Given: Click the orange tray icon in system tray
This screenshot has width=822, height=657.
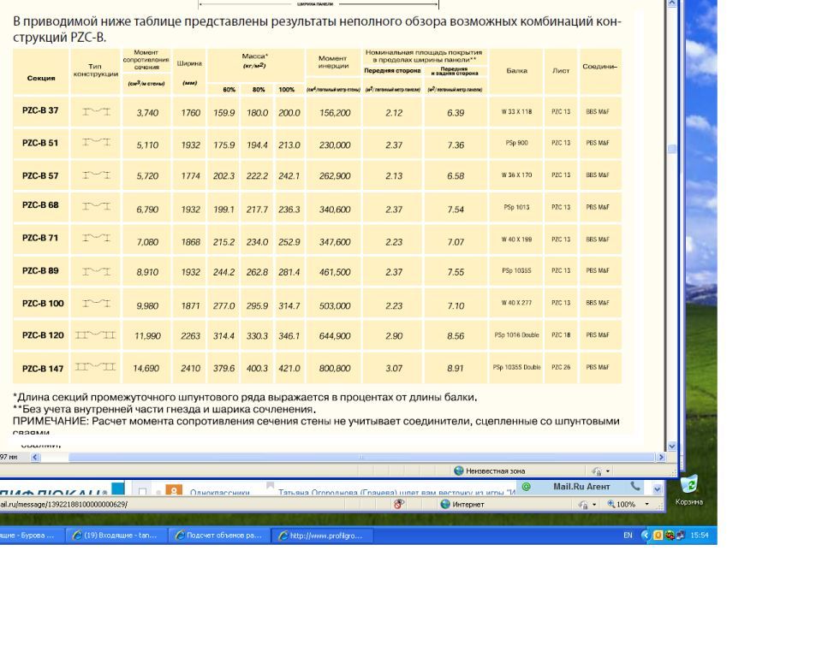Looking at the screenshot, I should coord(658,536).
